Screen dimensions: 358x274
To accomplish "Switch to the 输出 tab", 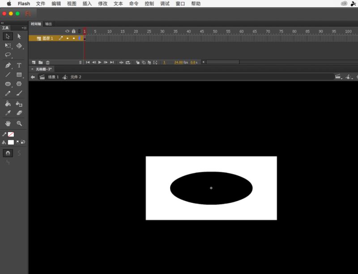I will (48, 24).
